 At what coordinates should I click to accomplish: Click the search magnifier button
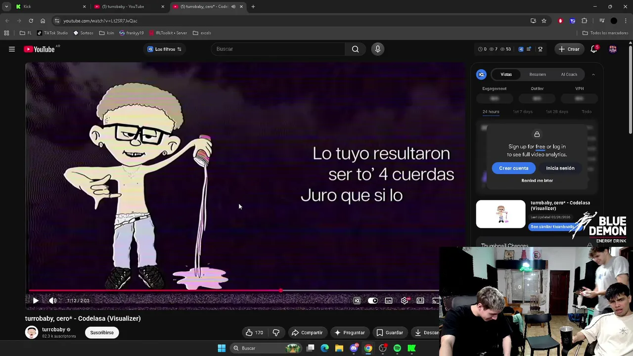(355, 49)
